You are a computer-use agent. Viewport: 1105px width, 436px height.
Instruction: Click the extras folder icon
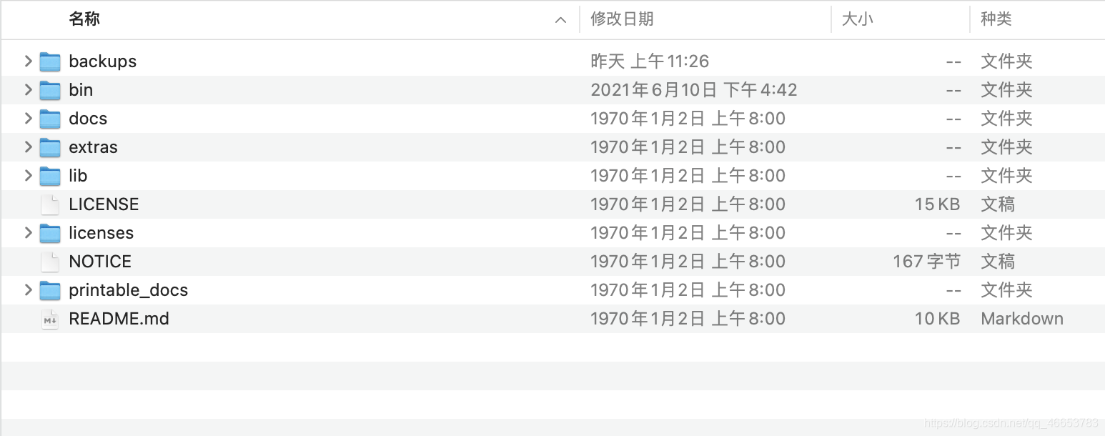point(50,147)
